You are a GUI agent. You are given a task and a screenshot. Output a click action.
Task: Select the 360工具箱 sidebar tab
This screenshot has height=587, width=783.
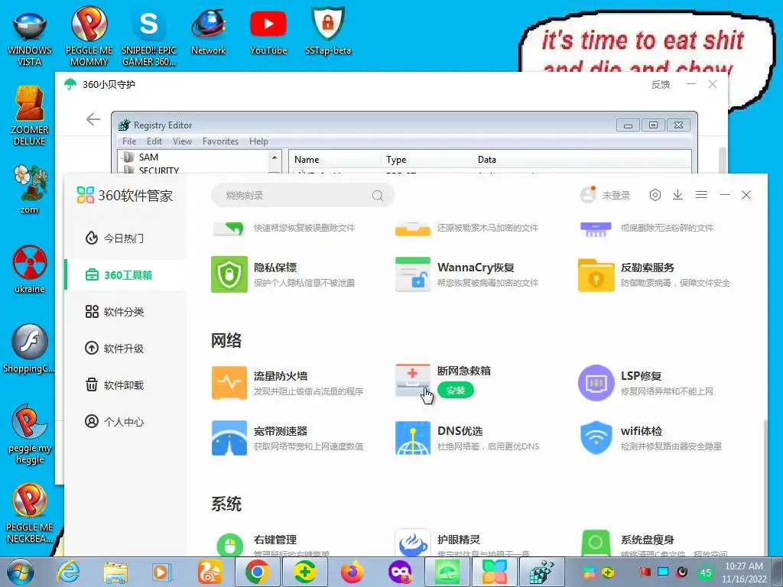[126, 275]
